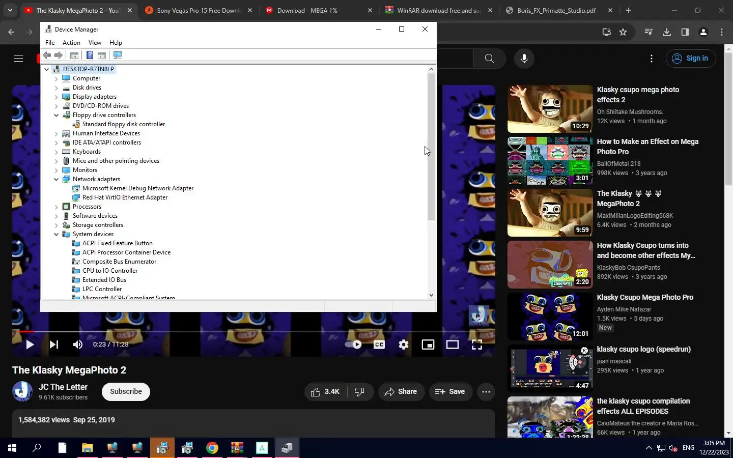The image size is (733, 458).
Task: Click volume icon in system tray
Action: click(673, 448)
